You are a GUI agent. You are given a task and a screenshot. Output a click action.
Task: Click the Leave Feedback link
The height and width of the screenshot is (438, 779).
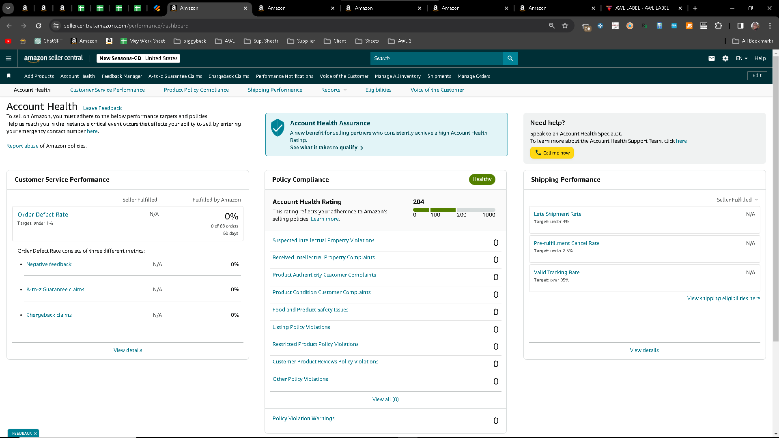102,108
